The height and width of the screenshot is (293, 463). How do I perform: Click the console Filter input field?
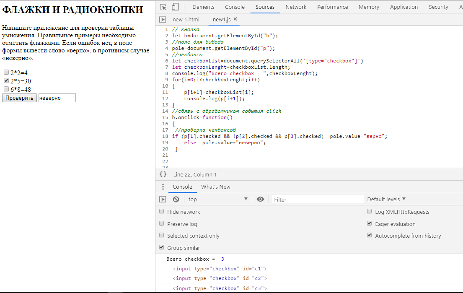coord(318,200)
